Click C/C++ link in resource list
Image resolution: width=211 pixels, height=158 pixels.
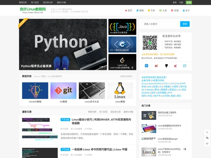[167, 84]
